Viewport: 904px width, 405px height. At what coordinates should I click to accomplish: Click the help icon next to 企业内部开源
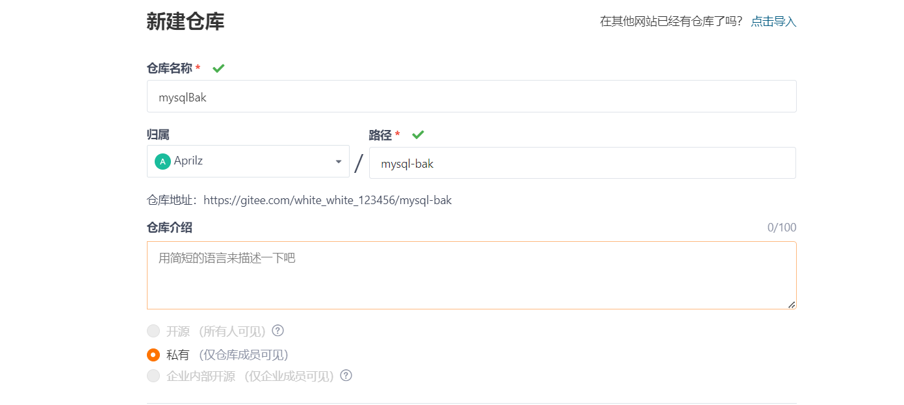[346, 375]
